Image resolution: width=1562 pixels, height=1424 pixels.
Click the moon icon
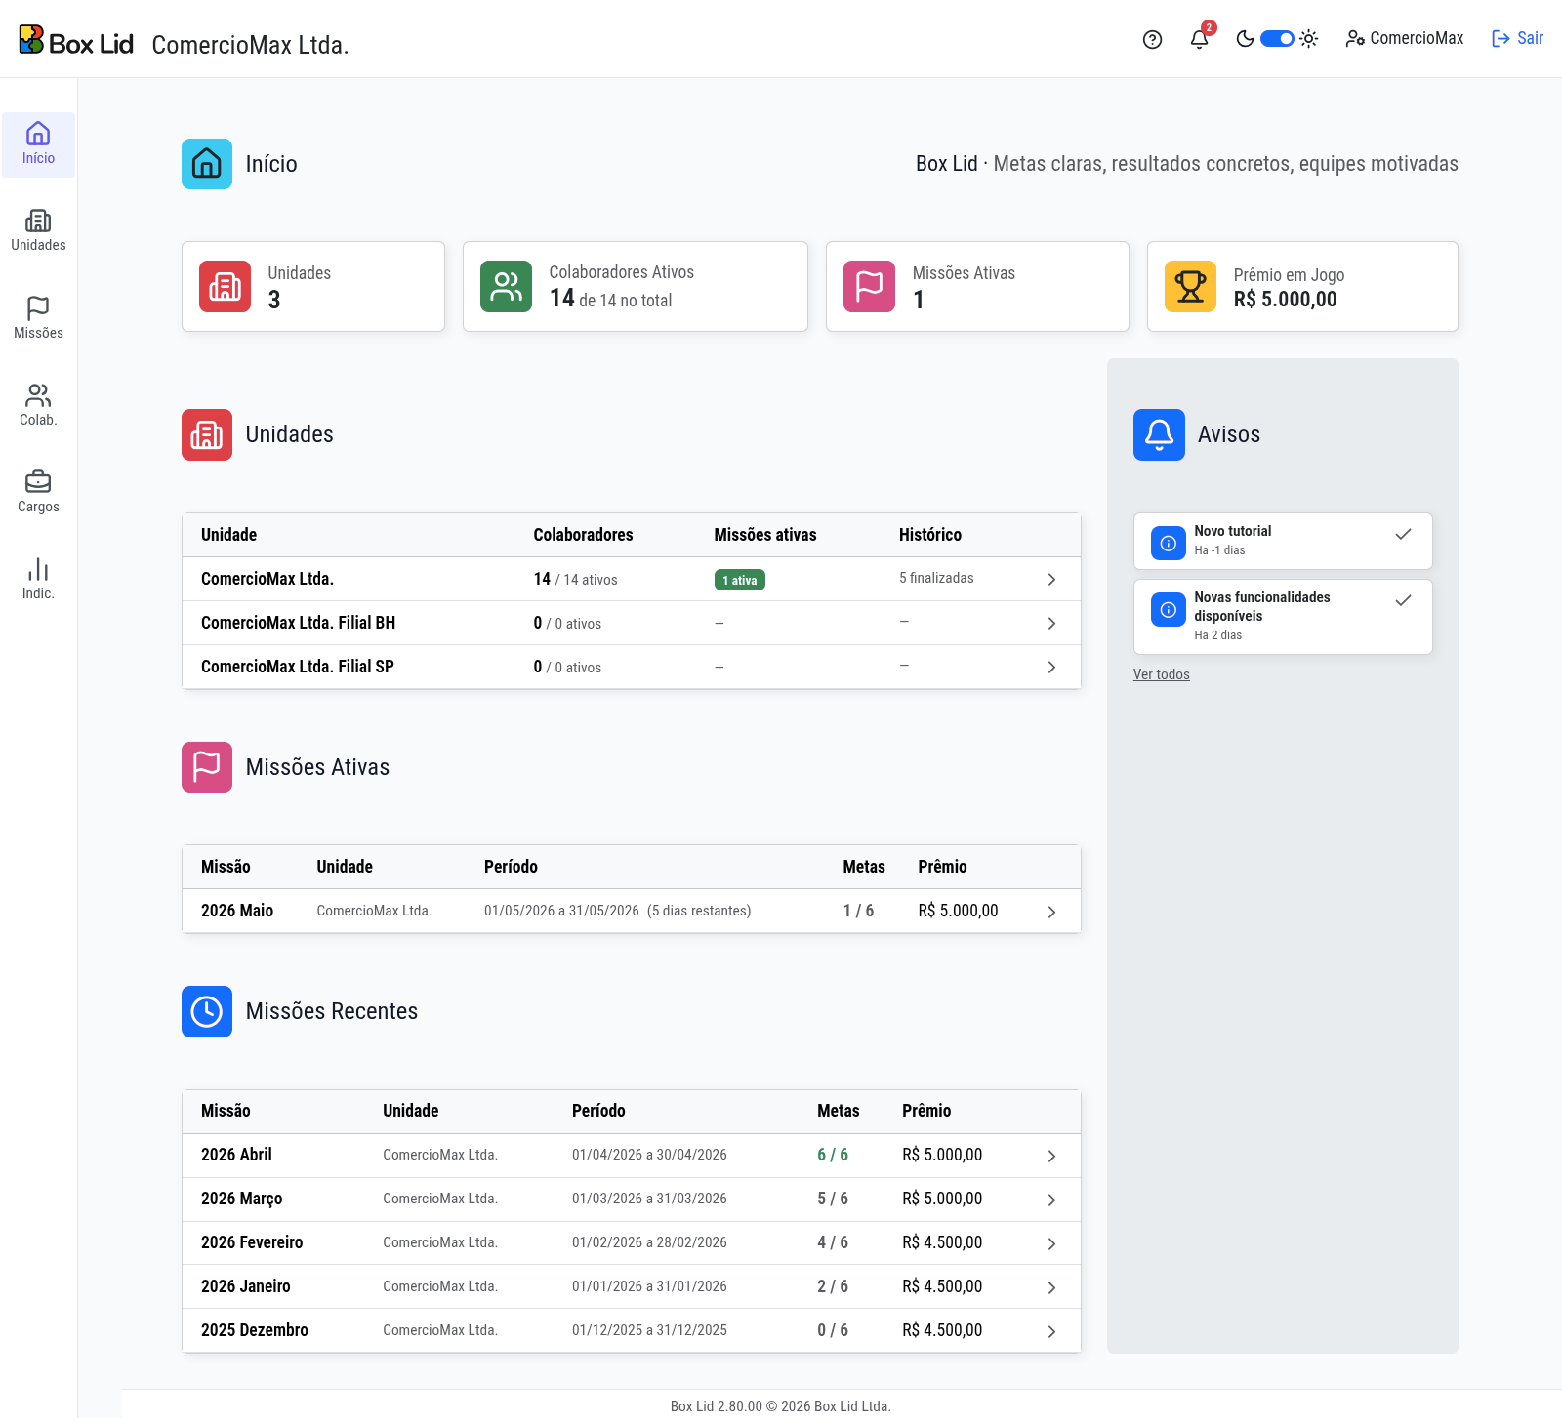(x=1245, y=39)
